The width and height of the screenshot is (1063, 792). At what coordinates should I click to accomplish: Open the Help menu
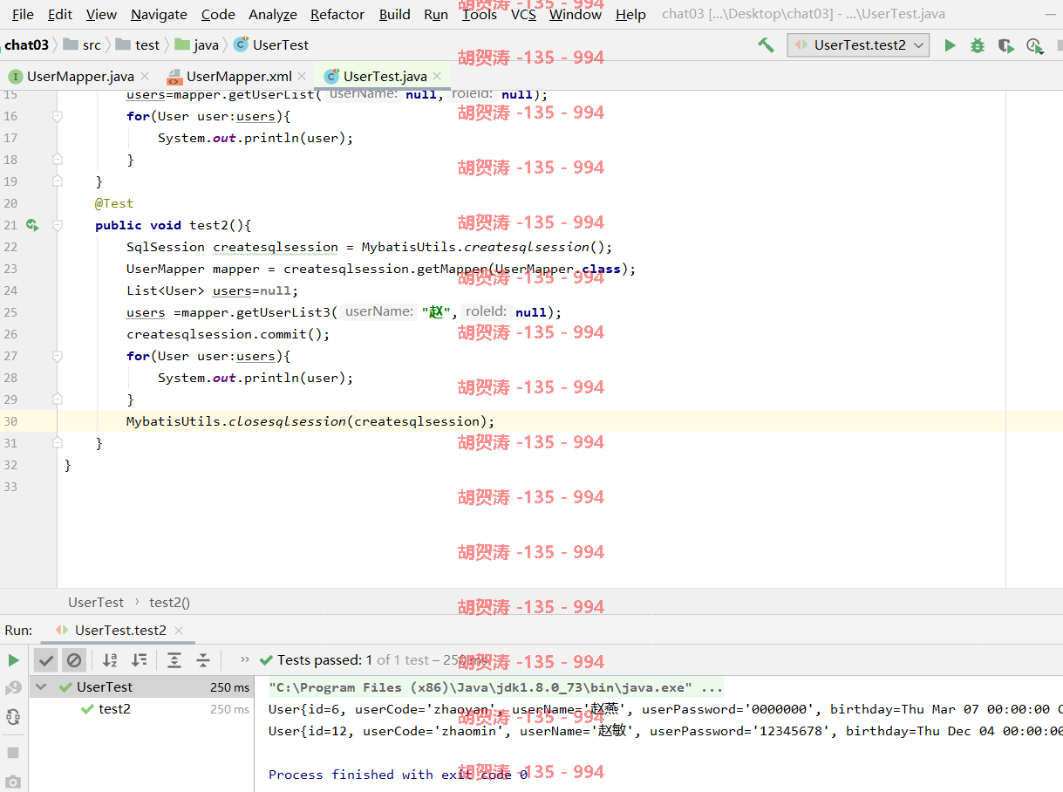(x=630, y=14)
